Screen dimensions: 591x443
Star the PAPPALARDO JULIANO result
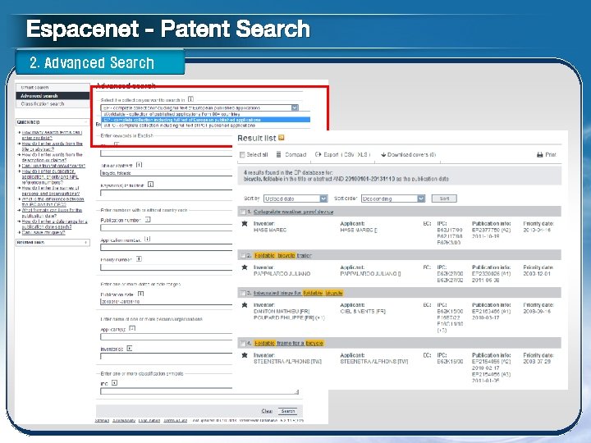pos(245,267)
